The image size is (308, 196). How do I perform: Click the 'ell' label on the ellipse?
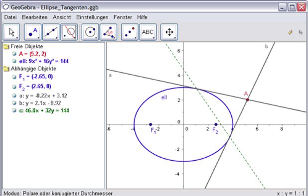coord(164,98)
